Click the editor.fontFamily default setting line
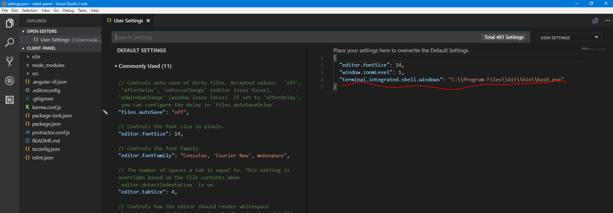 coord(204,156)
